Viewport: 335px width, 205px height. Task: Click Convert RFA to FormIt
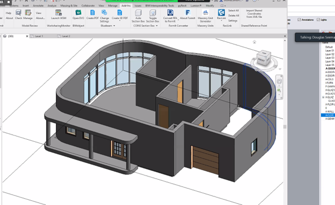tap(170, 16)
